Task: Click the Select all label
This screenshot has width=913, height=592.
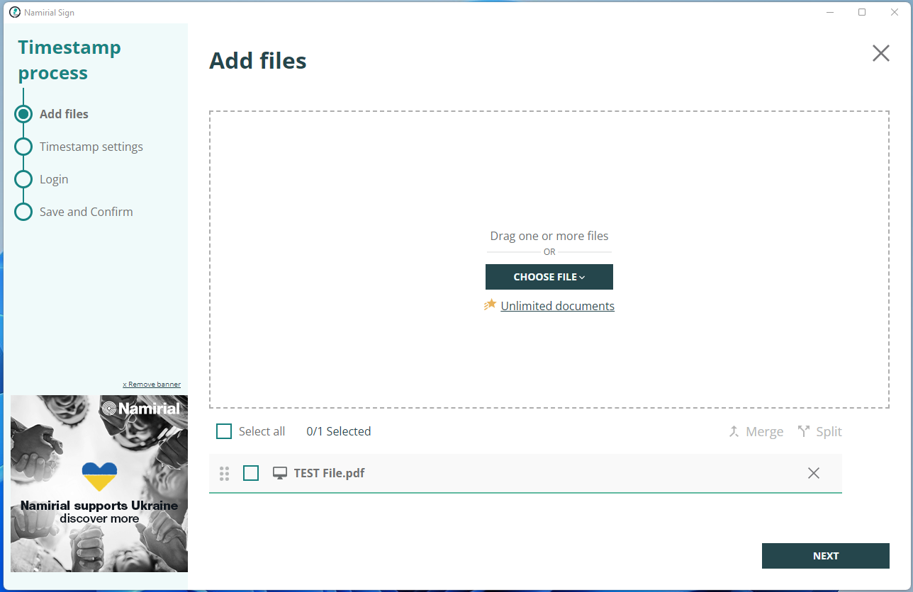Action: 262,431
